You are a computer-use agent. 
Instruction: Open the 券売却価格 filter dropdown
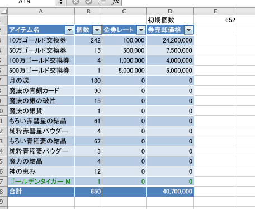tap(188, 30)
